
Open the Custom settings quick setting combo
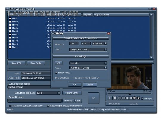(29, 87)
